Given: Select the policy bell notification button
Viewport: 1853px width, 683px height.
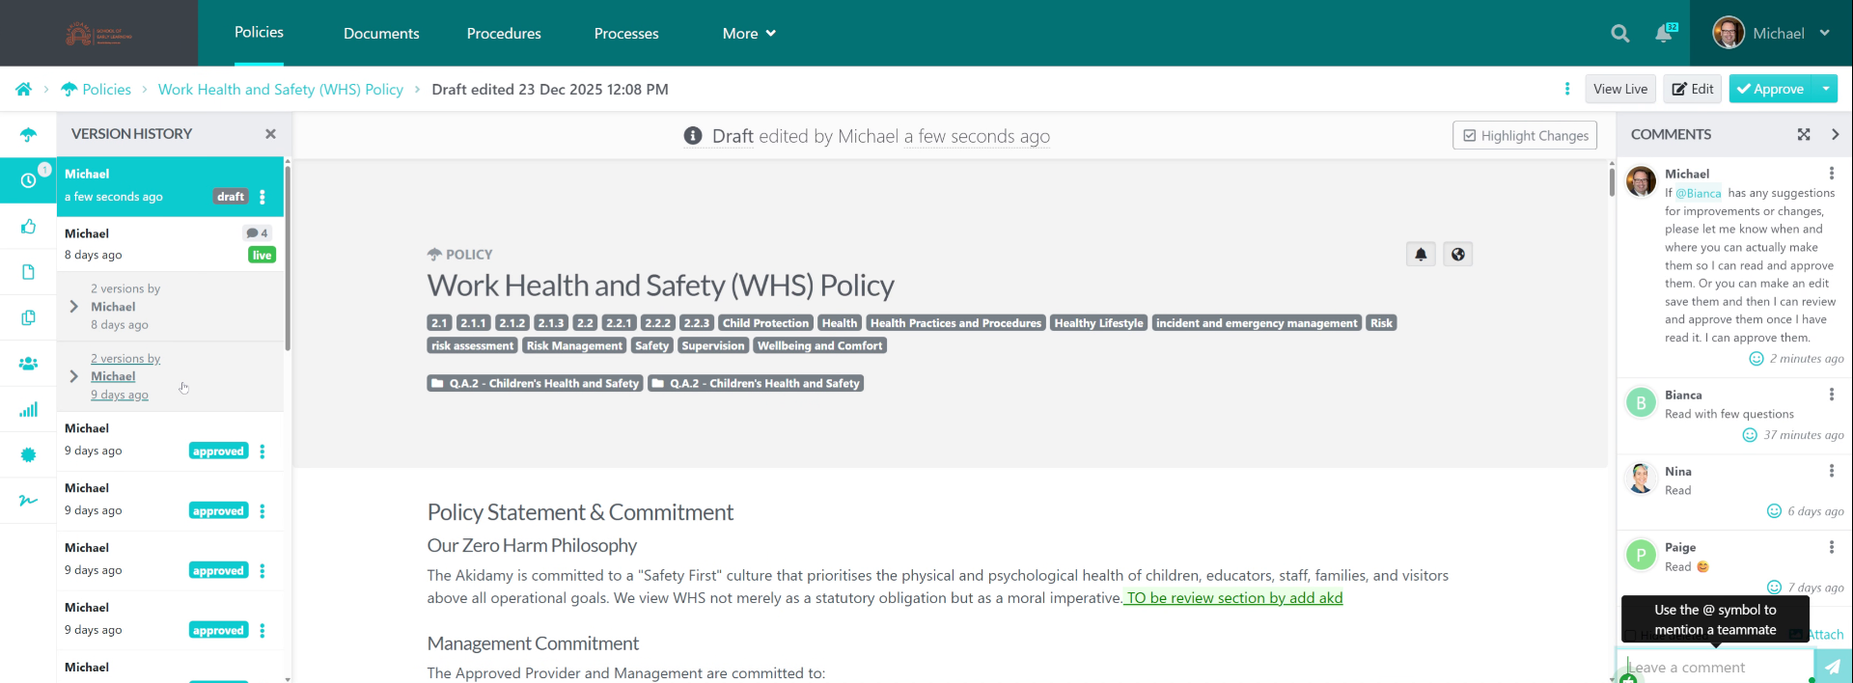Looking at the screenshot, I should (x=1421, y=255).
